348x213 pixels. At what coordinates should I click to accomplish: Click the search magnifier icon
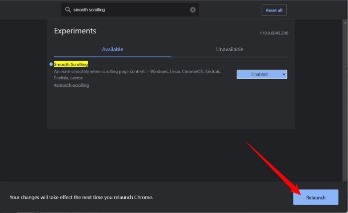[x=68, y=9]
